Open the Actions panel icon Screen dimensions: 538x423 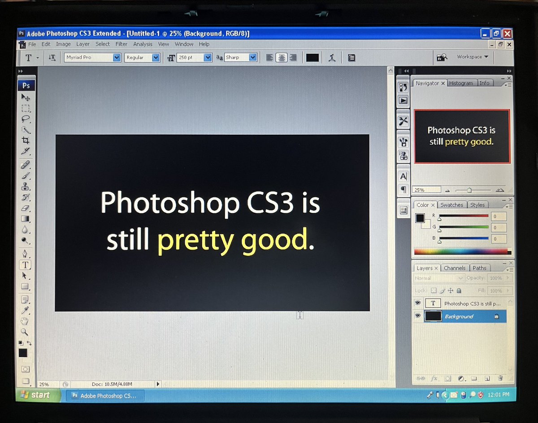403,101
